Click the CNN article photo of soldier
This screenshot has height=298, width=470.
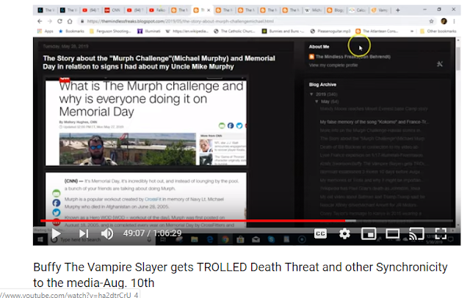127,149
